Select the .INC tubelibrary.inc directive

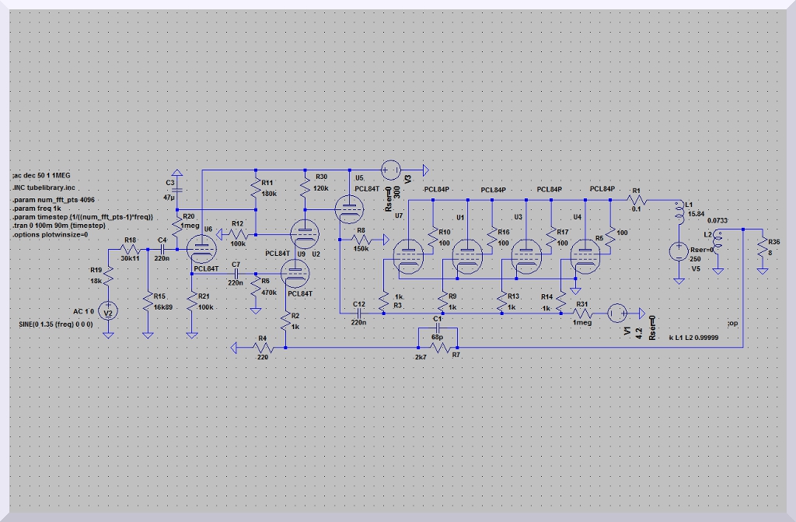(45, 187)
